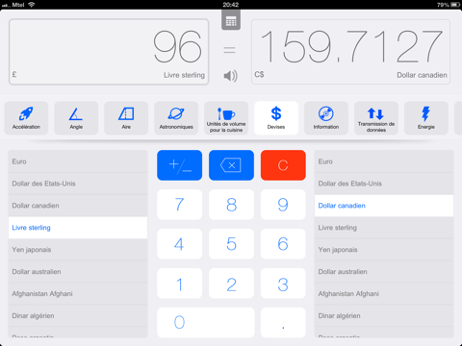Clear the value with red C key
The width and height of the screenshot is (462, 346).
(x=283, y=165)
